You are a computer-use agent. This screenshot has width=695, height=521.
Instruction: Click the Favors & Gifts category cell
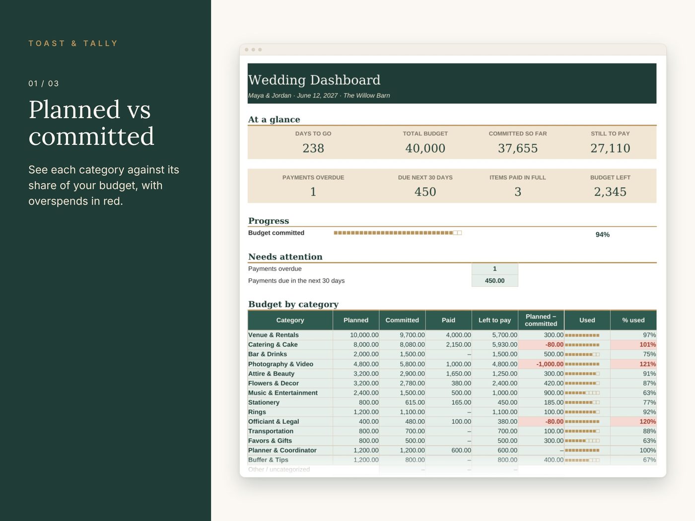coord(290,441)
